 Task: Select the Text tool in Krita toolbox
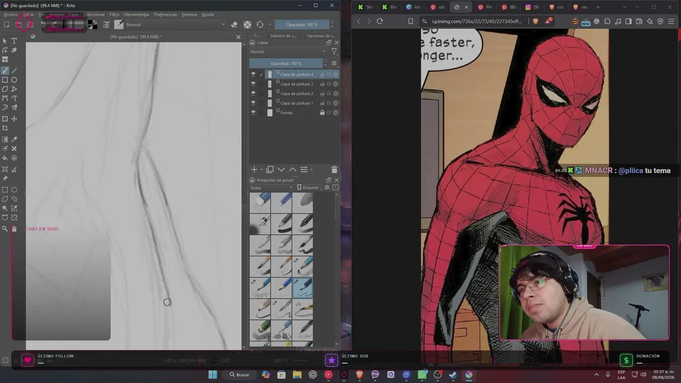point(14,41)
